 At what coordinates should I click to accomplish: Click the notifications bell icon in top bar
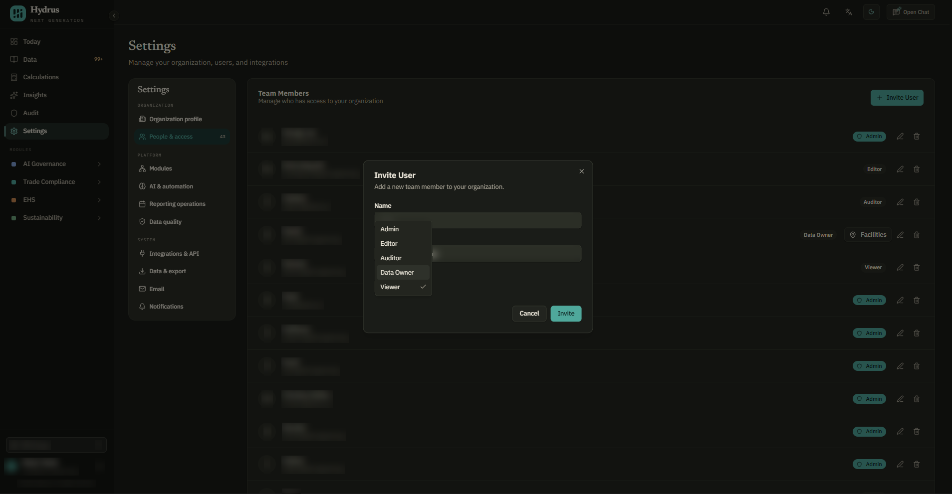click(x=826, y=12)
